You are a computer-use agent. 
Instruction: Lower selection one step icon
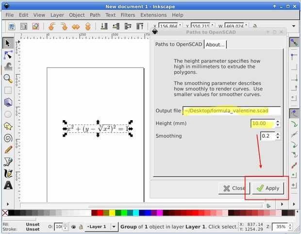(x=116, y=26)
